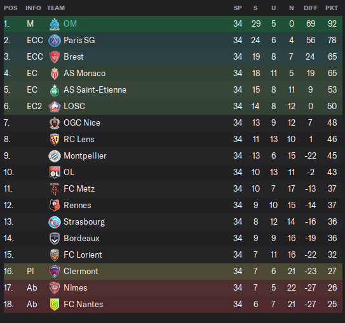
Task: Select the RC Lens badge icon
Action: click(x=55, y=140)
